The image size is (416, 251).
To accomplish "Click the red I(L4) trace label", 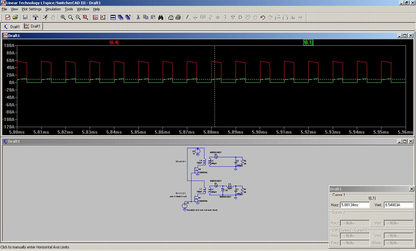I will [x=114, y=42].
